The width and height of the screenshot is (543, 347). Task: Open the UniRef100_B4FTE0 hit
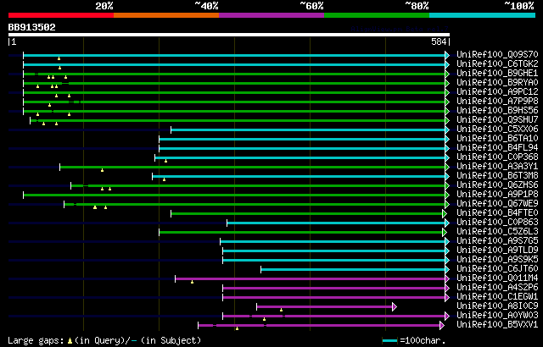(497, 213)
